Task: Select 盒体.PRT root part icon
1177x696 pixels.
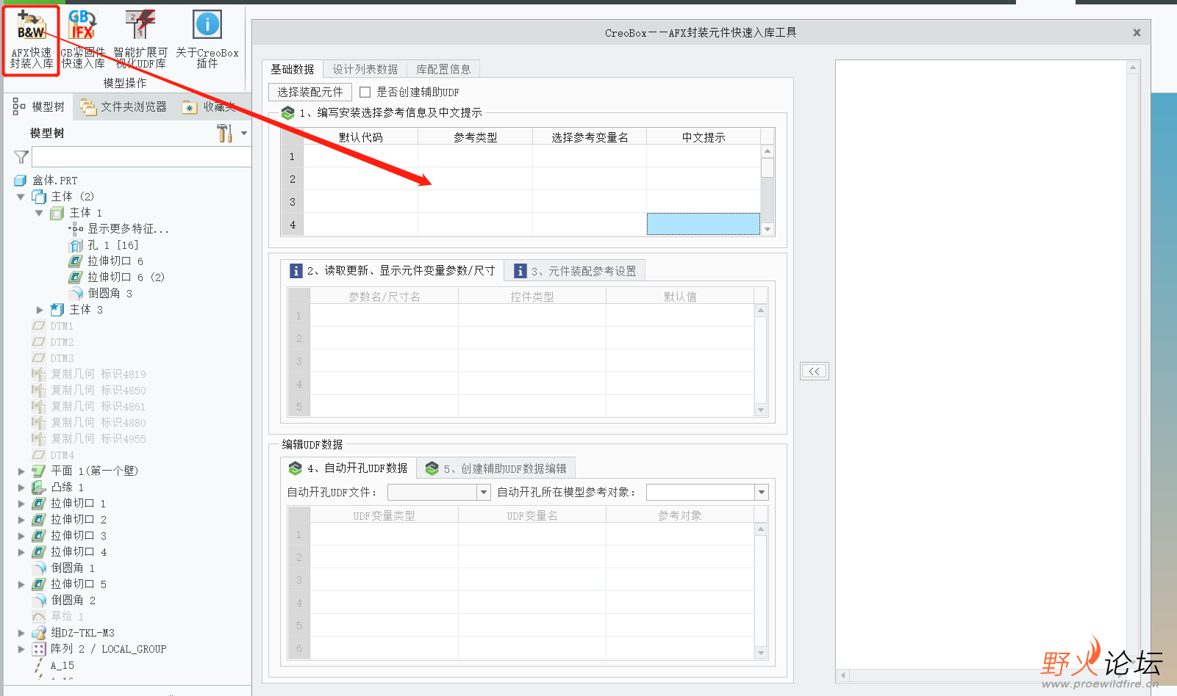Action: click(x=21, y=181)
